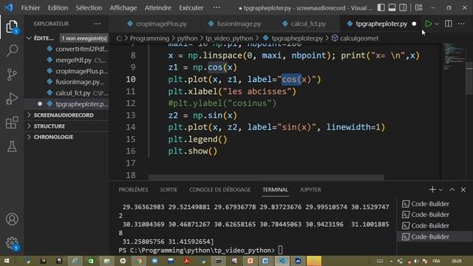The height and width of the screenshot is (266, 473).
Task: Close the terminal panel
Action: (x=463, y=189)
